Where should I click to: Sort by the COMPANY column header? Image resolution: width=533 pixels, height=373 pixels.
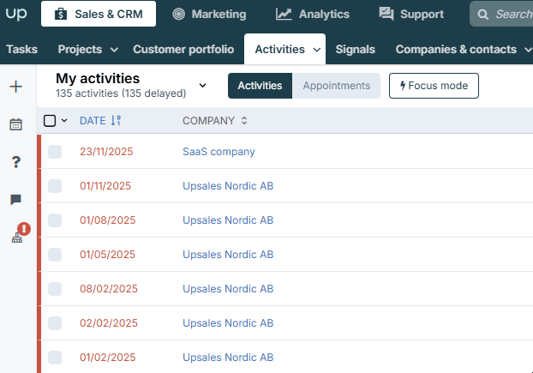(208, 121)
